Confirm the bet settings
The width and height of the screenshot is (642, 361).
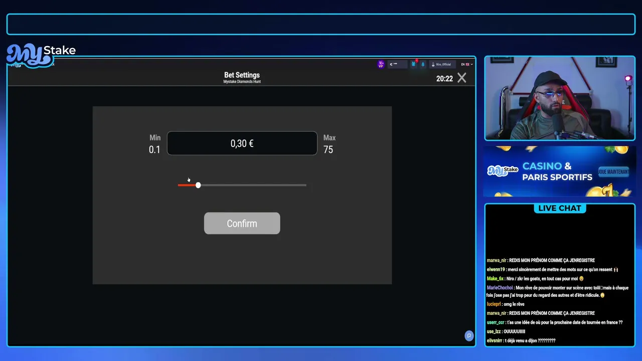pos(242,223)
